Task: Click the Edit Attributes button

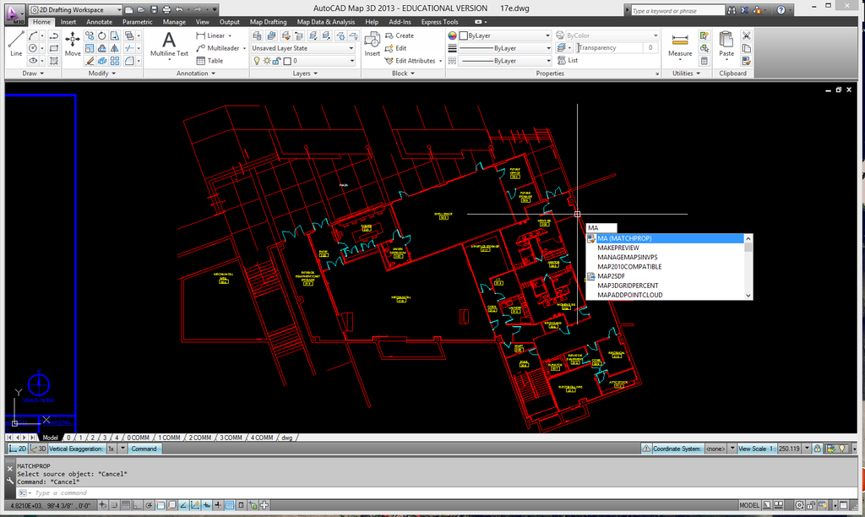Action: click(x=413, y=61)
